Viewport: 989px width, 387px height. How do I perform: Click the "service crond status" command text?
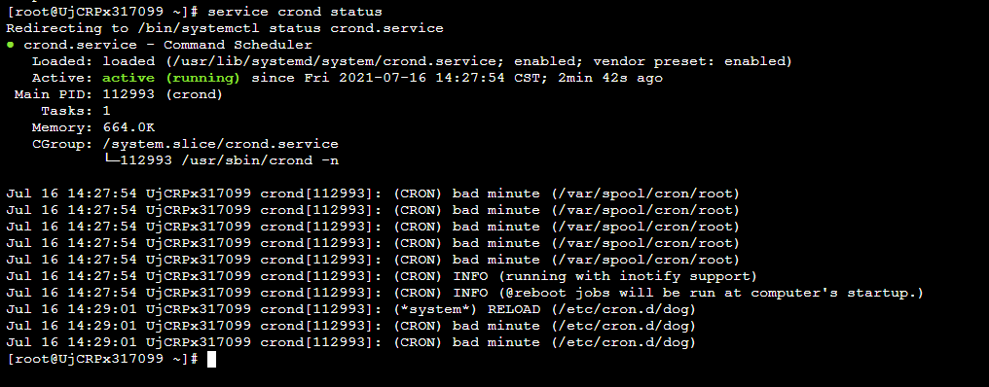click(x=295, y=12)
